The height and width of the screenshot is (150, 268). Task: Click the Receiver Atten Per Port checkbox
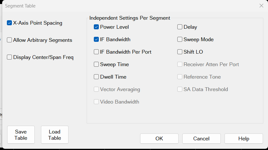tap(180, 65)
